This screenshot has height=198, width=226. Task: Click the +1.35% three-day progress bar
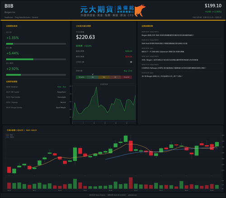pos(36,44)
